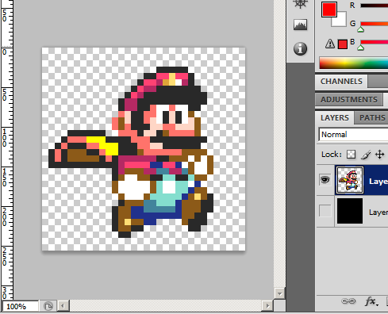Switch to the Adjustments tab
The width and height of the screenshot is (388, 314).
(x=349, y=100)
